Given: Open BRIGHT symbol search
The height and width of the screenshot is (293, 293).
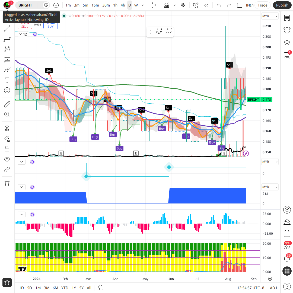Looking at the screenshot, I should point(29,5).
